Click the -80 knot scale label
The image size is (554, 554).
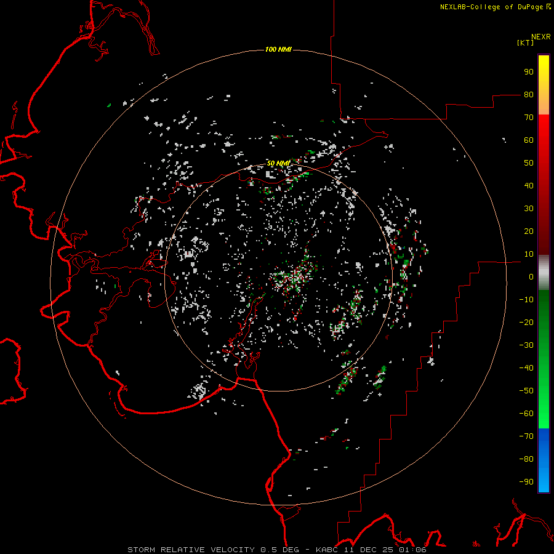(x=526, y=459)
